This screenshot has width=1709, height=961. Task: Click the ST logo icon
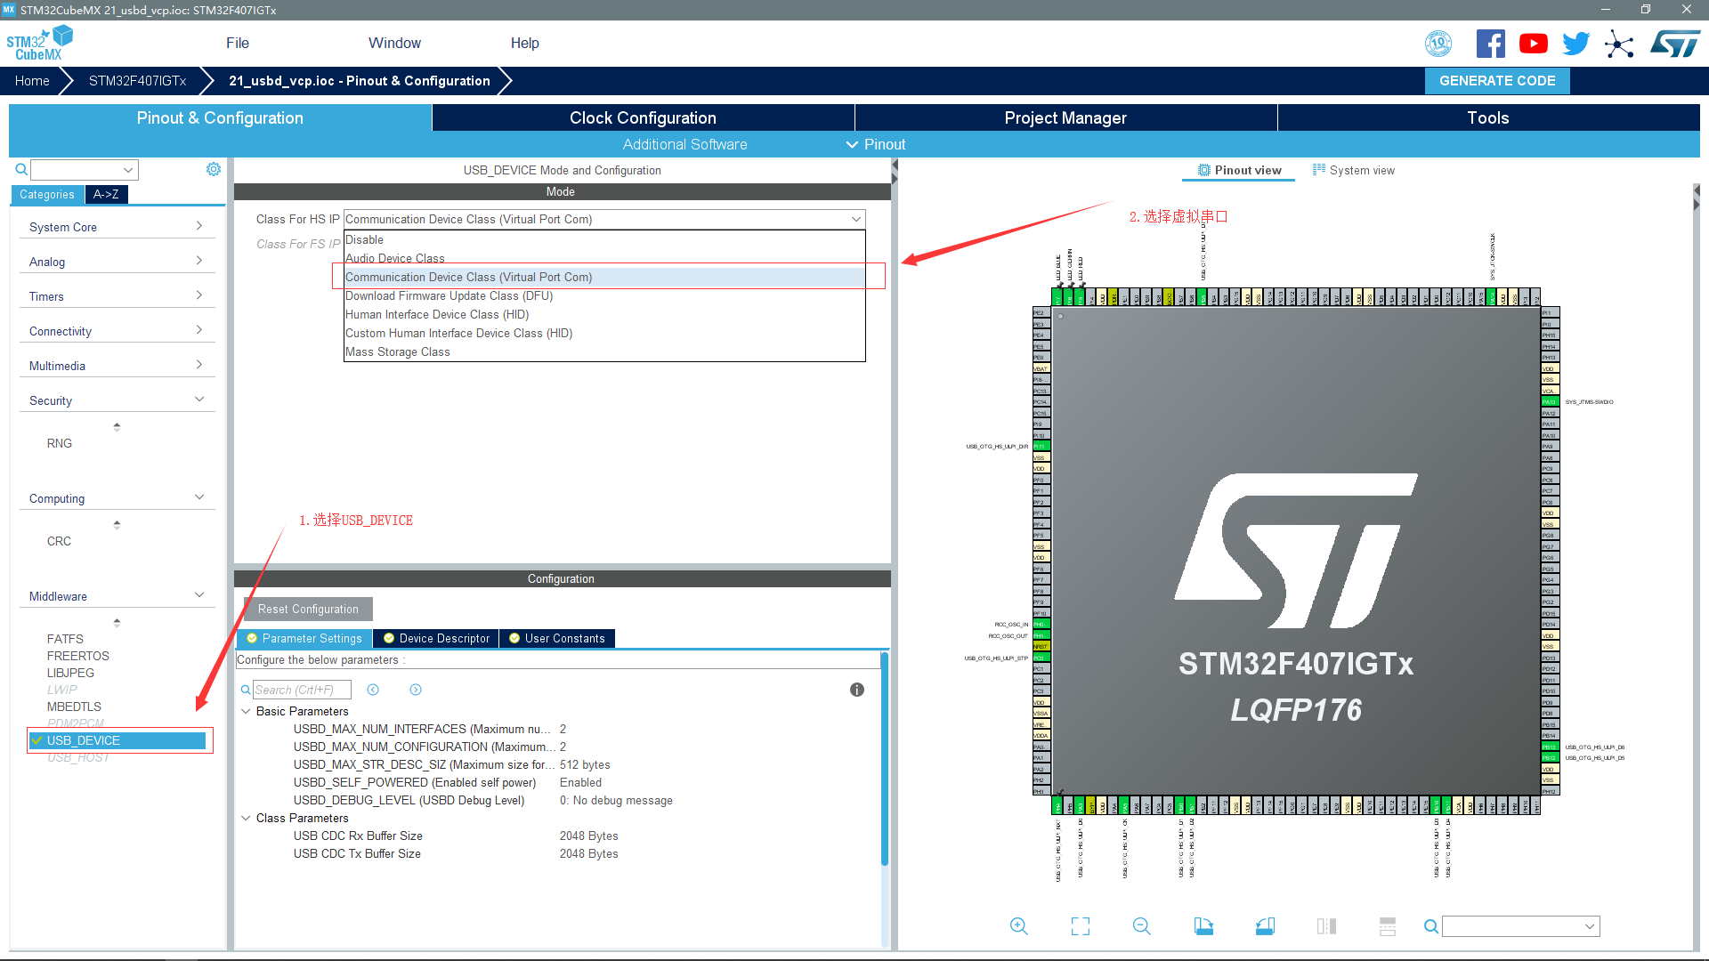point(1675,44)
